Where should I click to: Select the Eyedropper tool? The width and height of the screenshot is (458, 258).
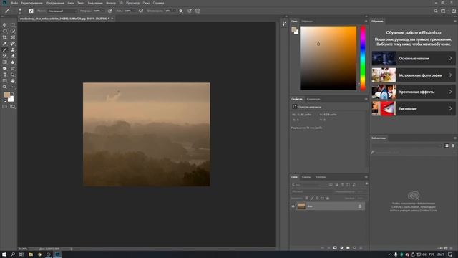(x=5, y=44)
